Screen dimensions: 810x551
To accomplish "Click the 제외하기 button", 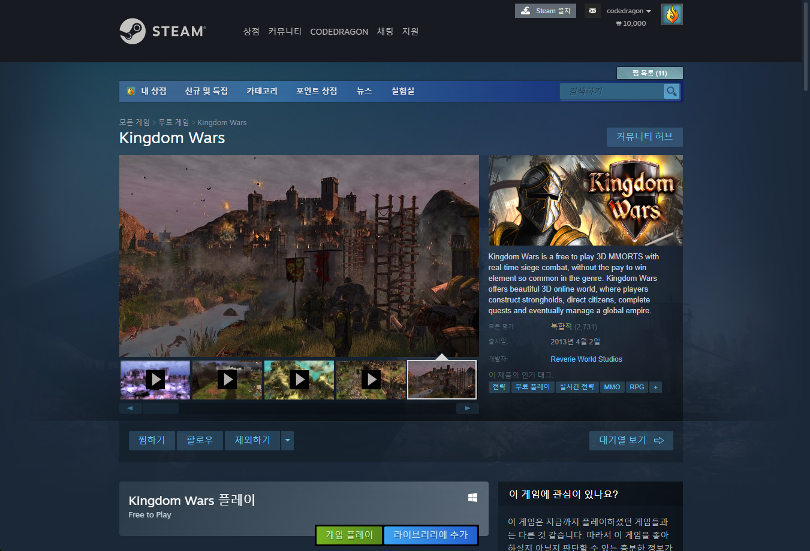I will (x=252, y=440).
